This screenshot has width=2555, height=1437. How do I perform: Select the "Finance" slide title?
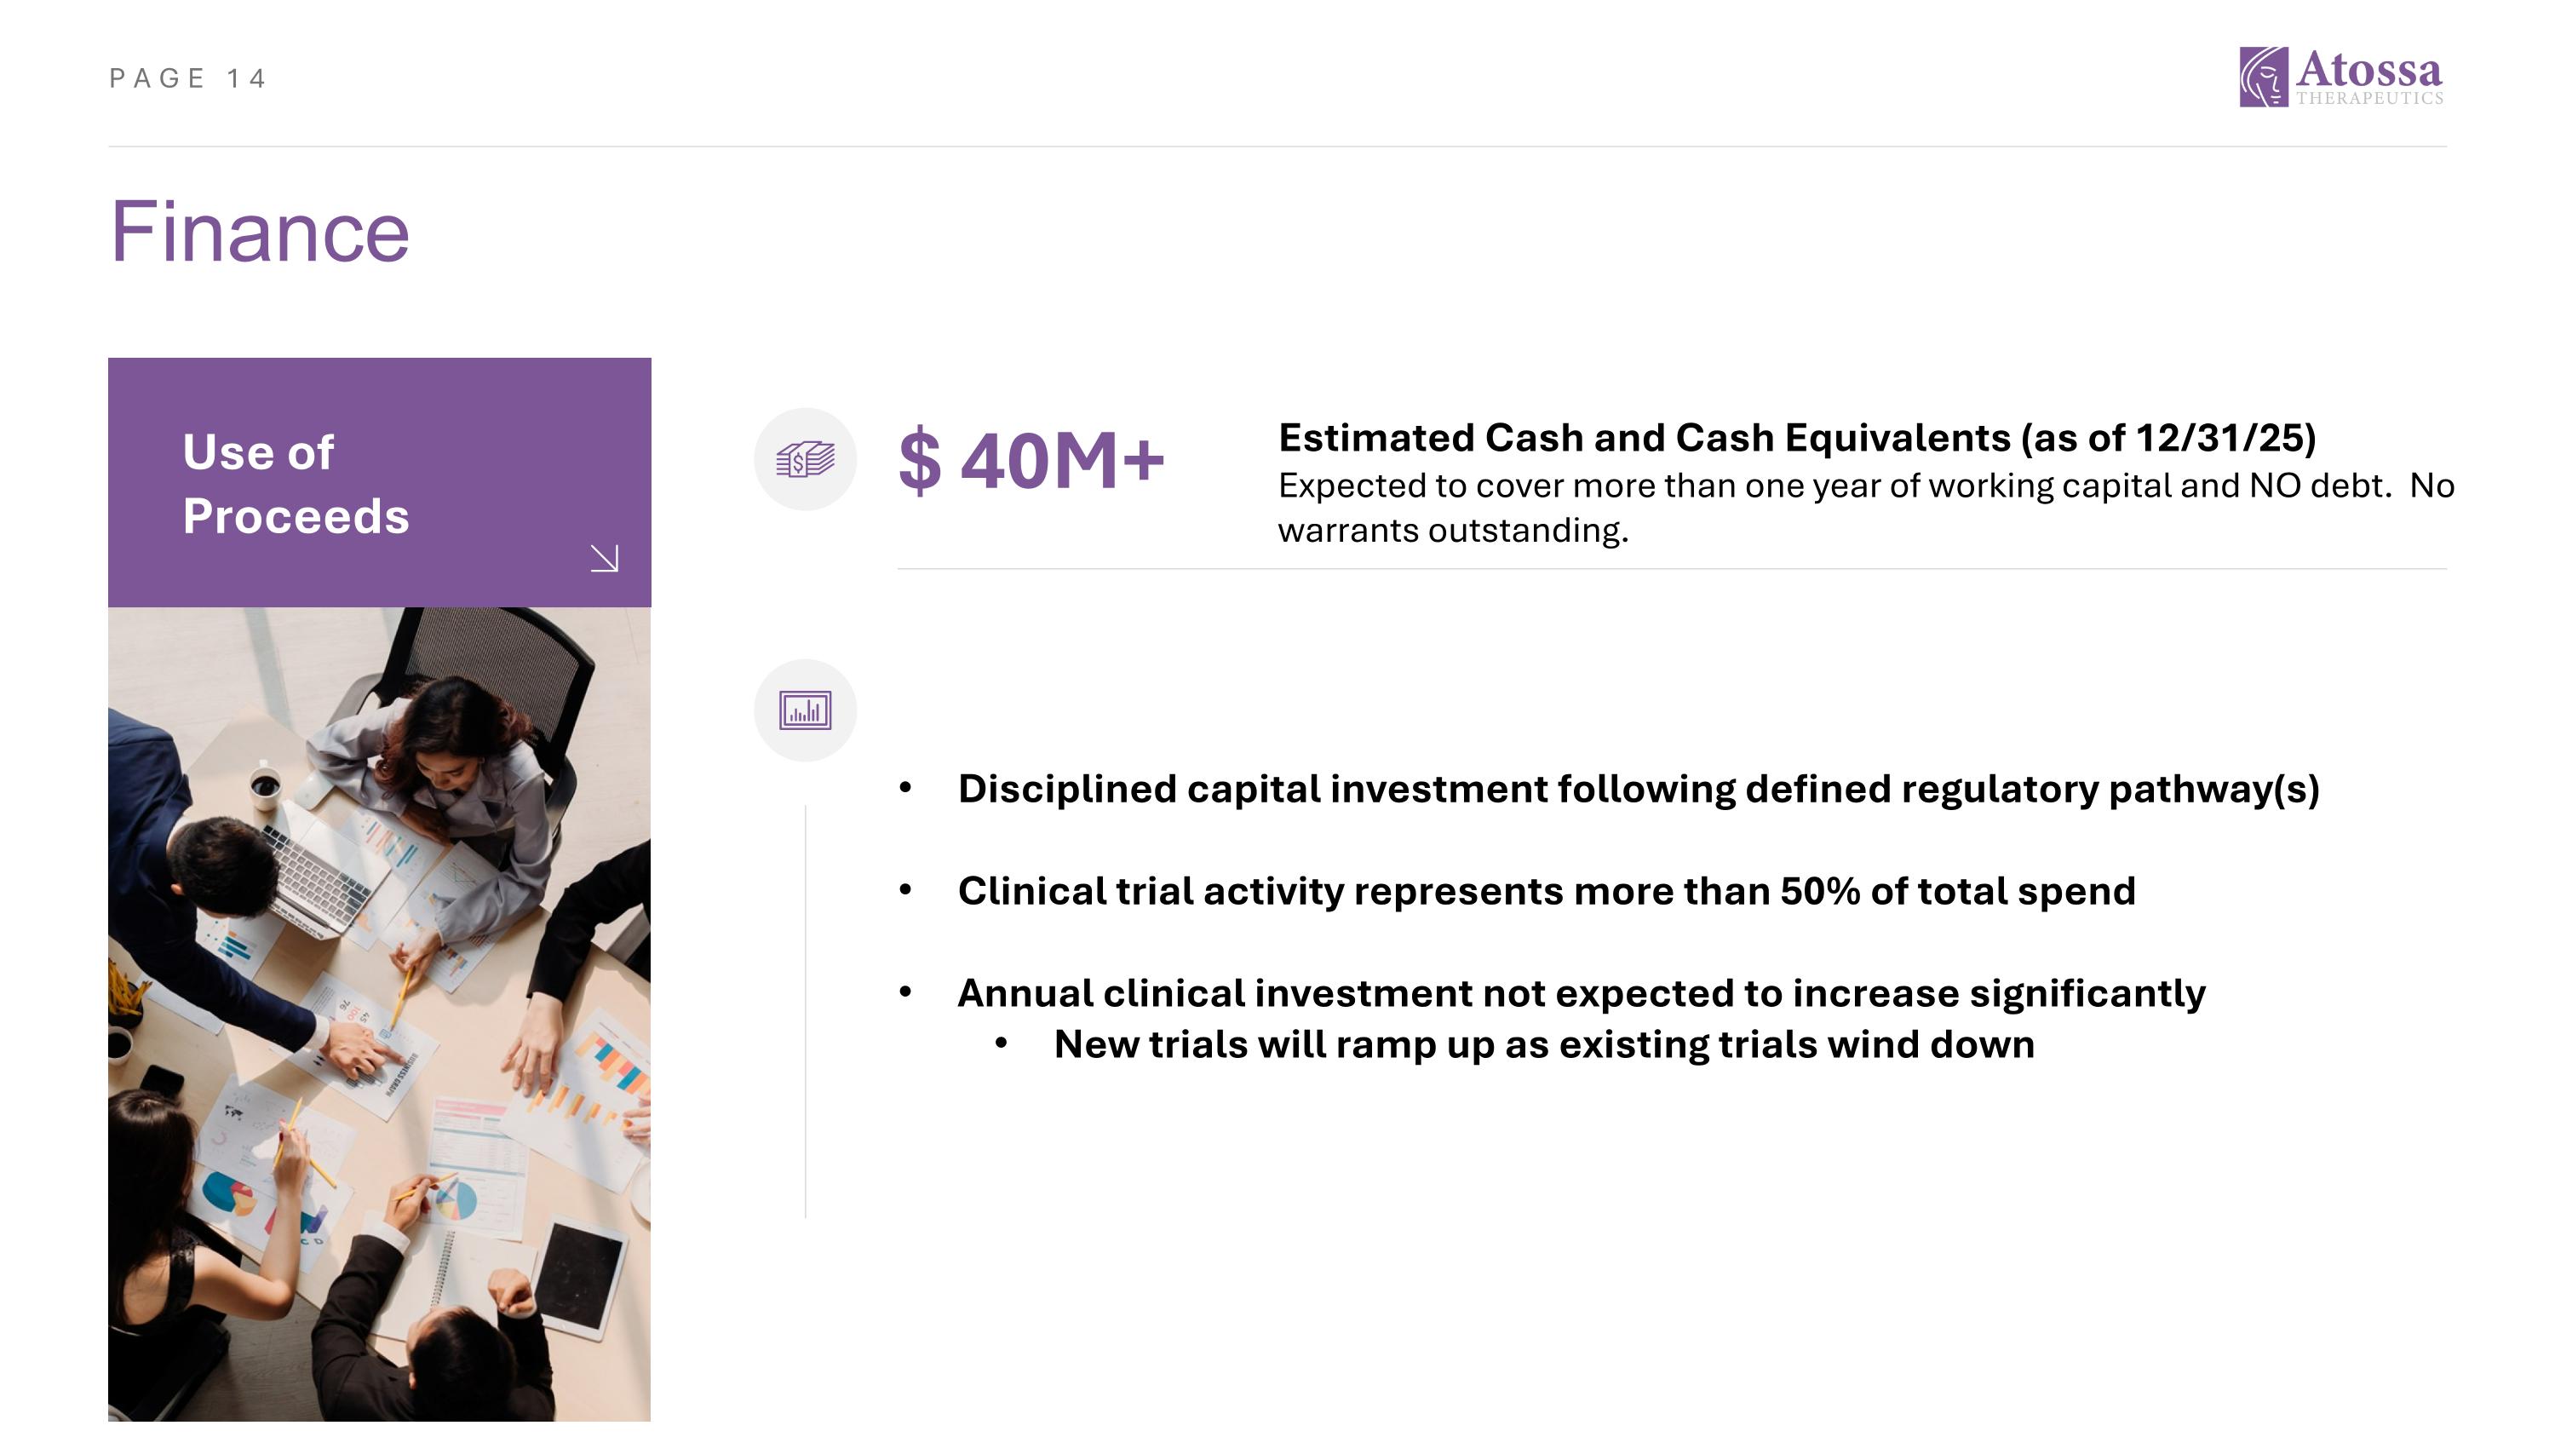pos(259,232)
